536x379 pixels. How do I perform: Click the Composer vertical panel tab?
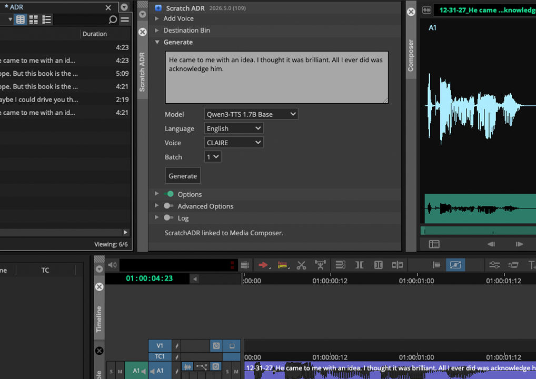[411, 55]
